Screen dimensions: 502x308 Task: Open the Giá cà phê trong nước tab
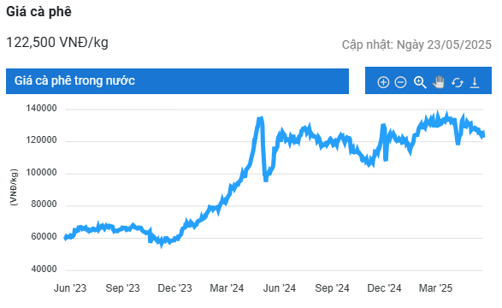tap(177, 80)
